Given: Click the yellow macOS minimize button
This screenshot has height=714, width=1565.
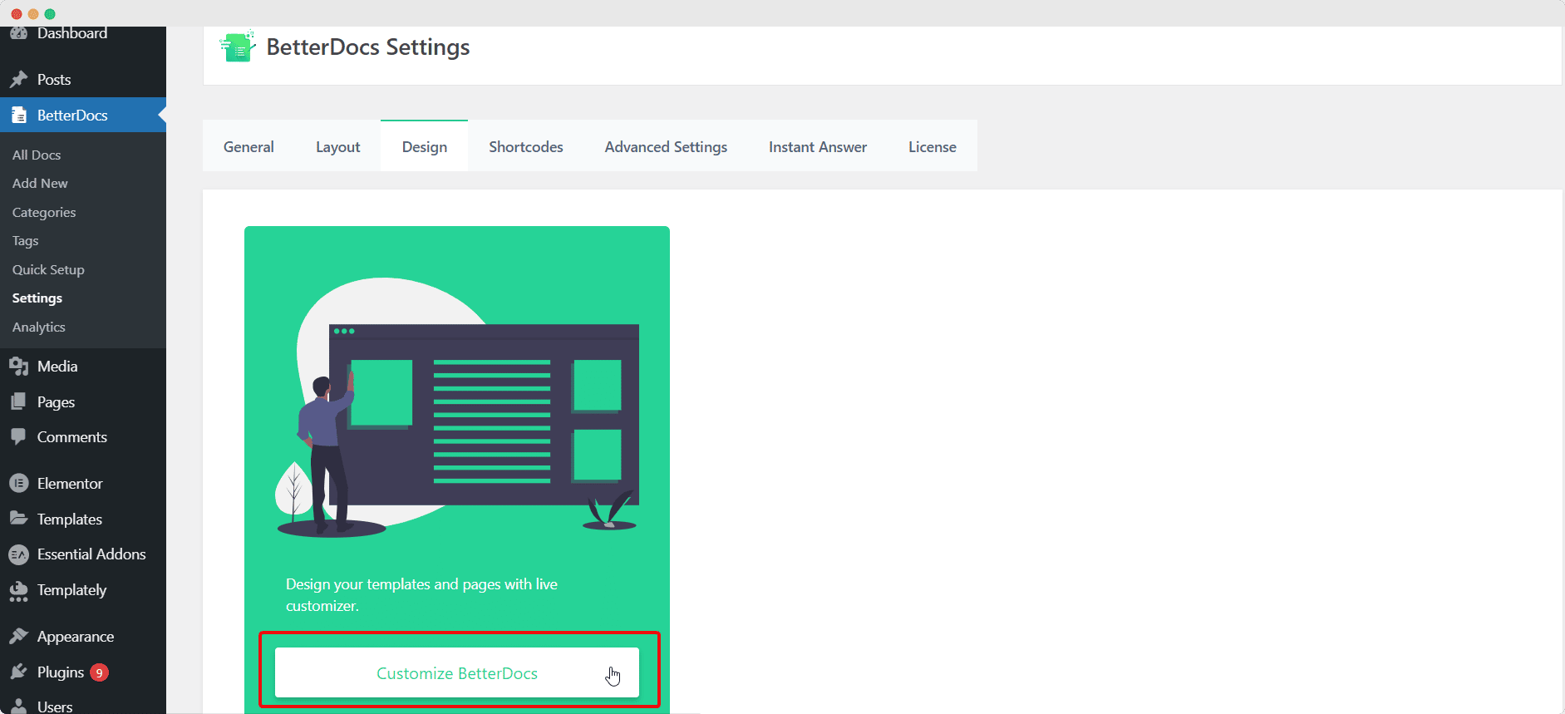Looking at the screenshot, I should pos(33,14).
